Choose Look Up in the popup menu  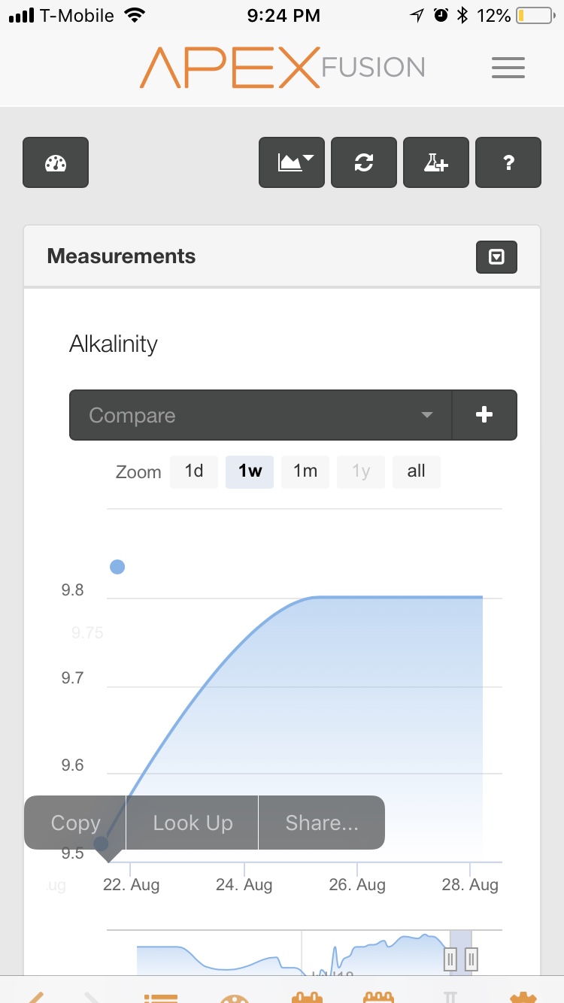(193, 823)
